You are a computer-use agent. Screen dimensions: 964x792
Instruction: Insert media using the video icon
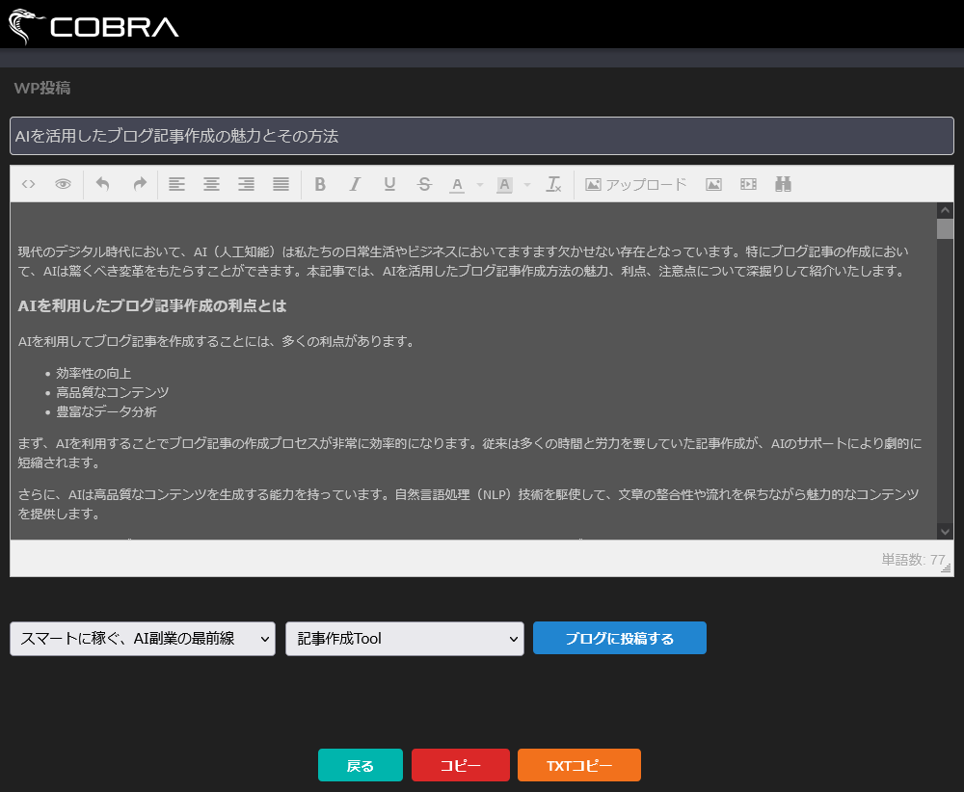coord(748,184)
